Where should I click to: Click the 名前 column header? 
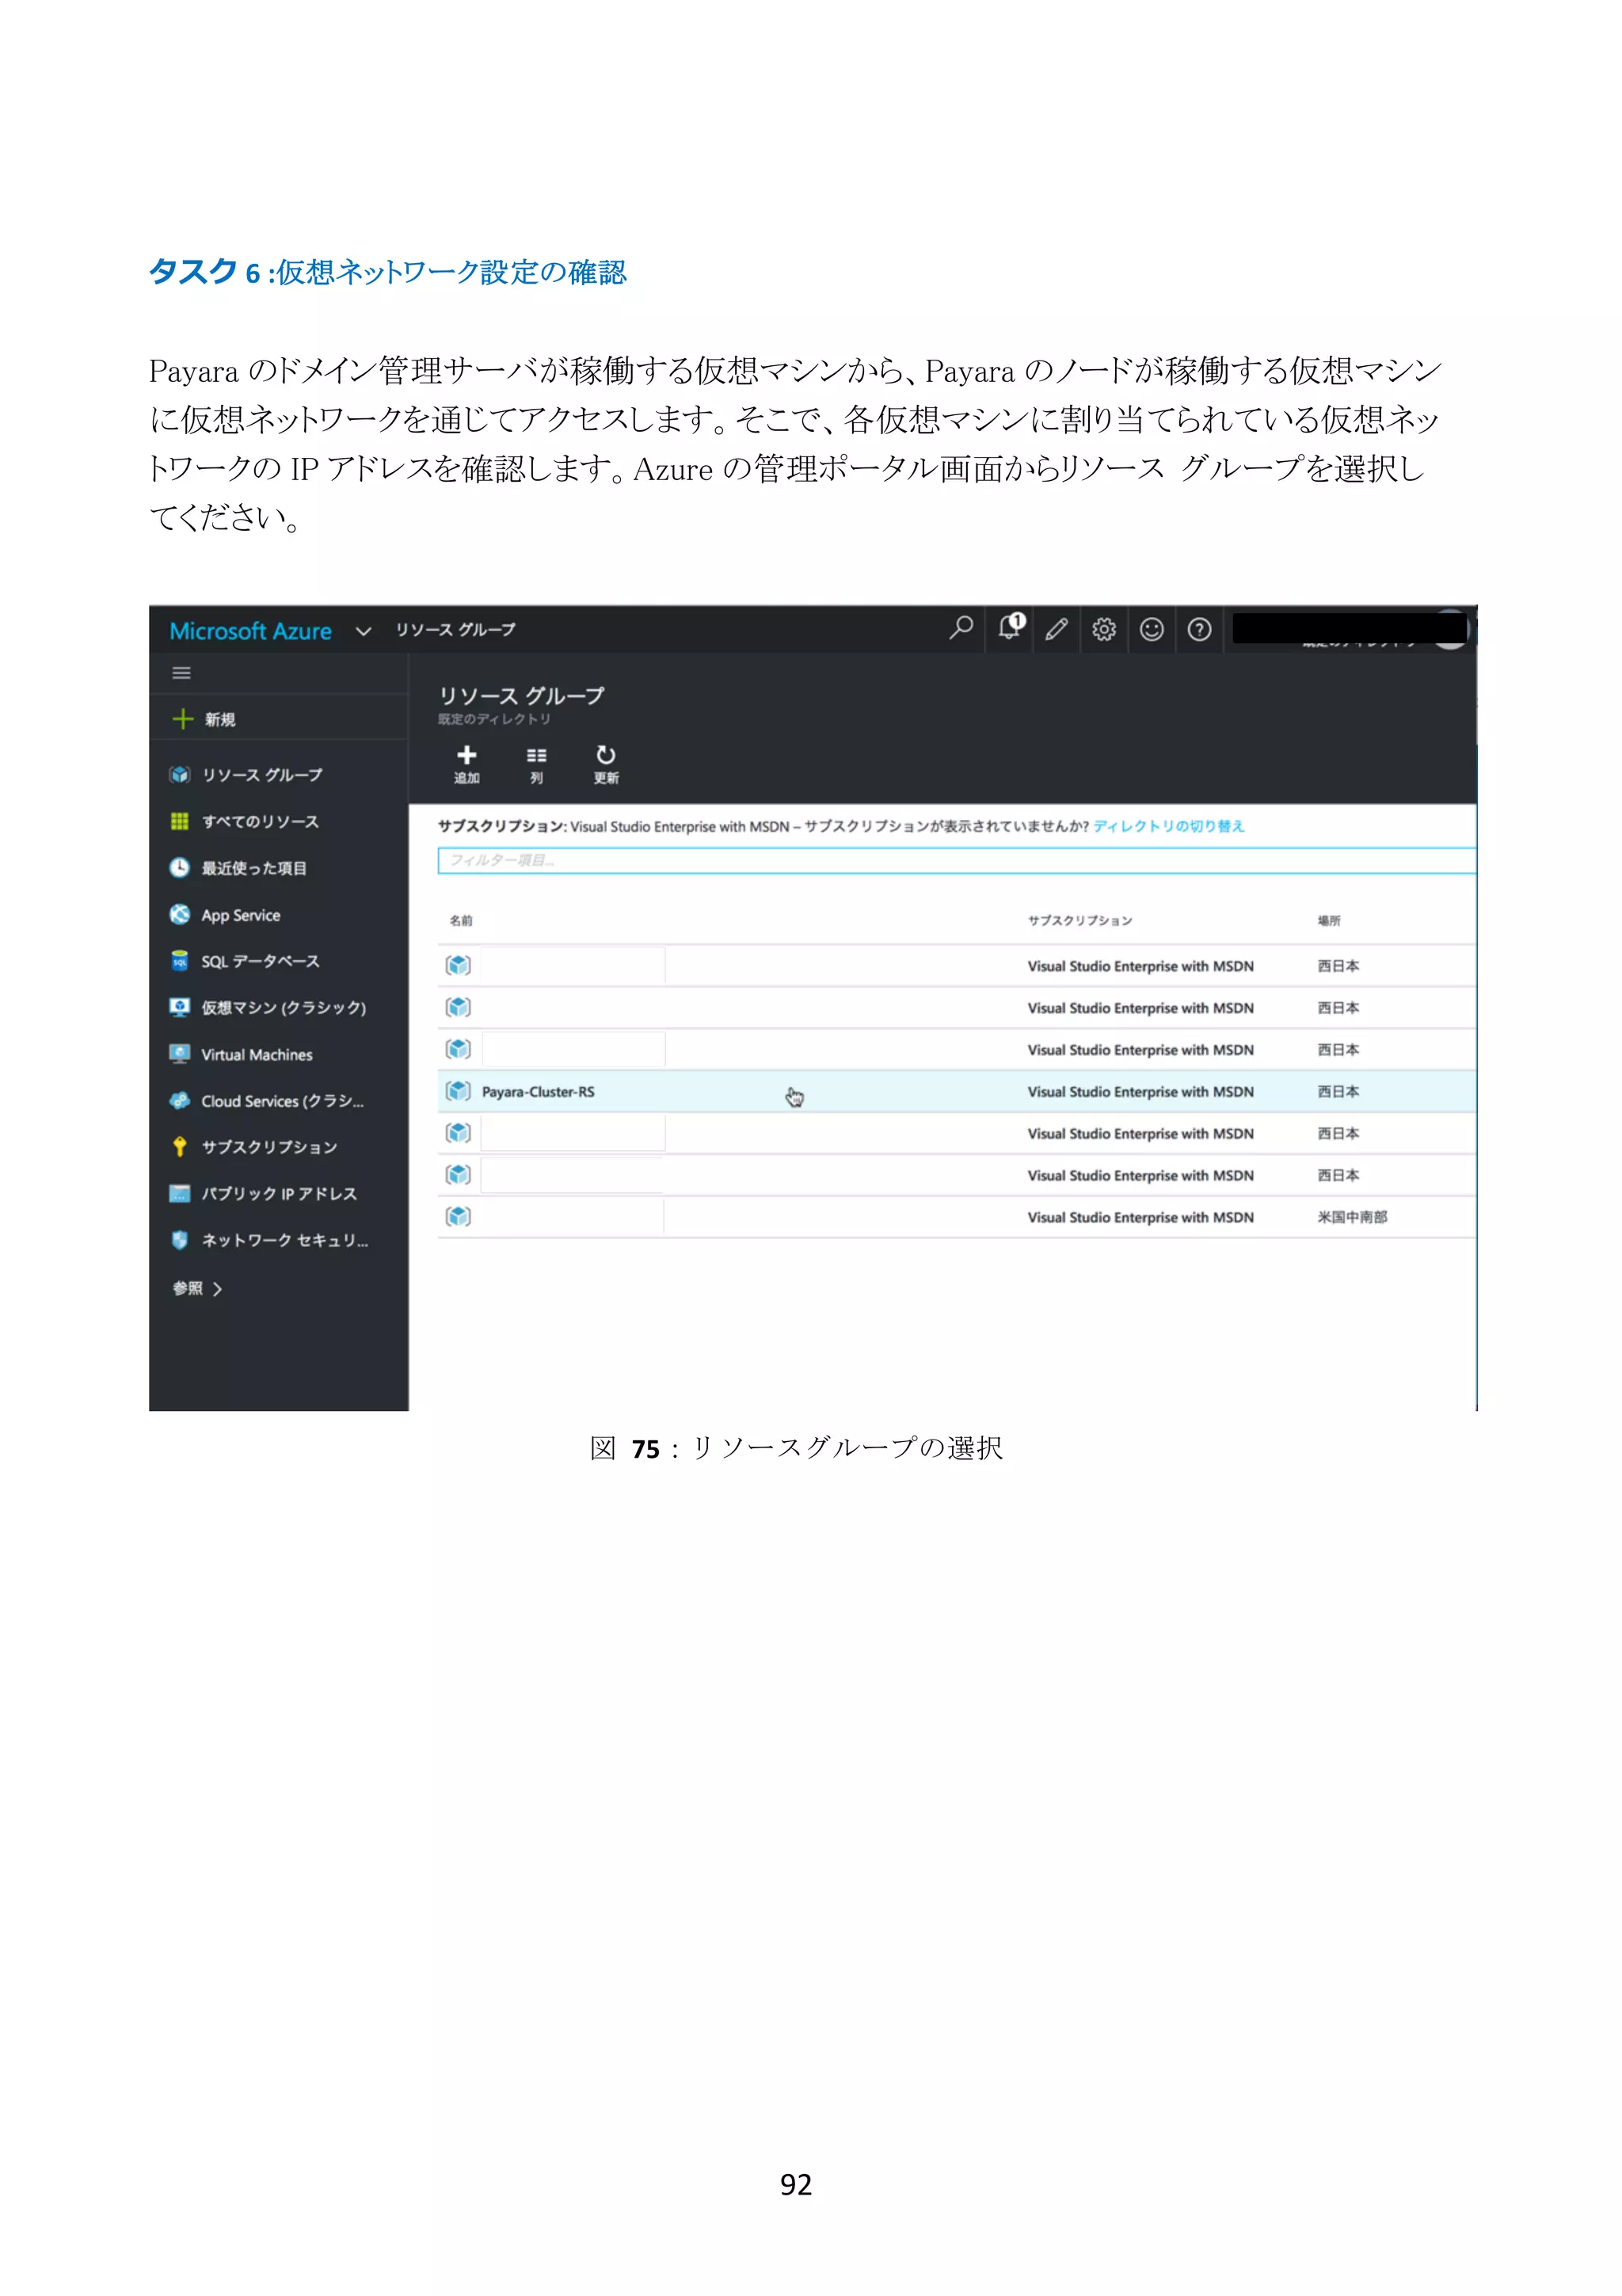tap(461, 920)
